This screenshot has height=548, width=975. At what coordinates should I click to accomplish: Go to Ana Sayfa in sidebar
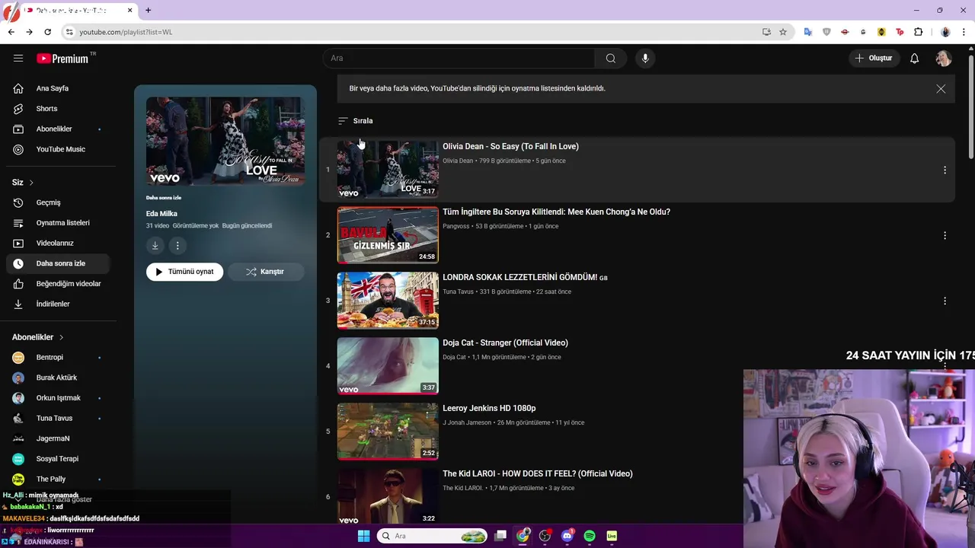pos(57,88)
